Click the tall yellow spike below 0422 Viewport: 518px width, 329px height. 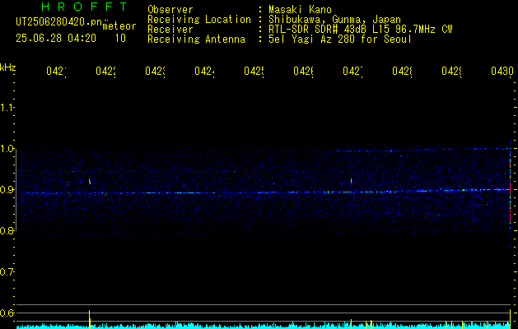click(x=89, y=319)
